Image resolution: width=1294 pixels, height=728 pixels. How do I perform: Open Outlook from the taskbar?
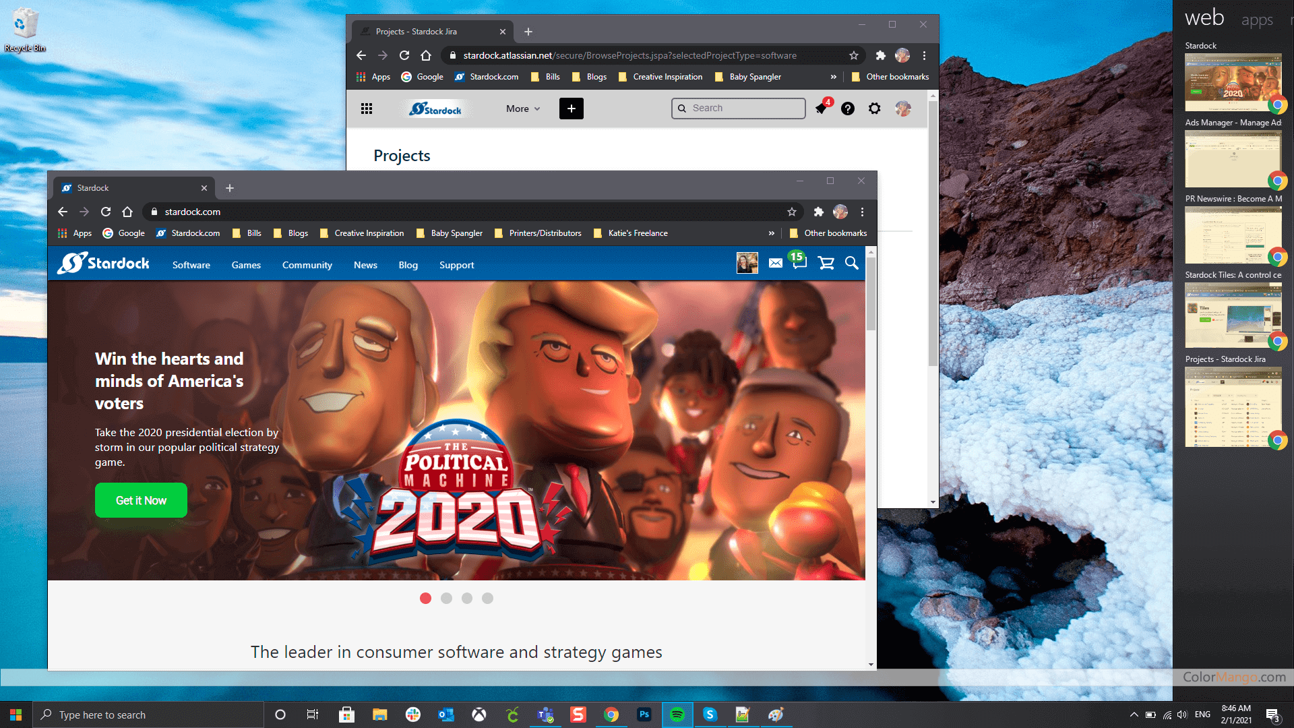[x=446, y=715]
